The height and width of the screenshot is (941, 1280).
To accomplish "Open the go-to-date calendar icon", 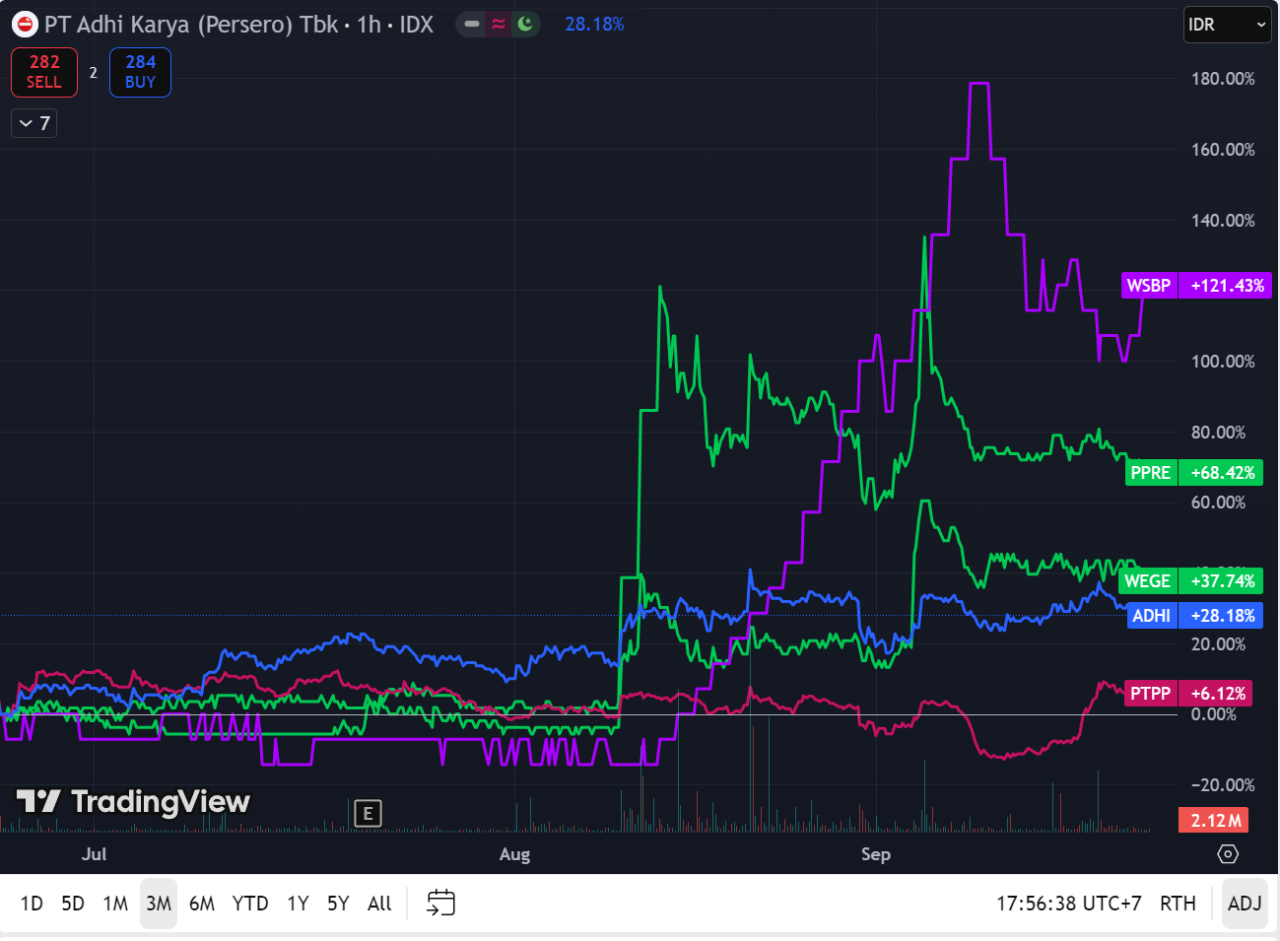I will [x=440, y=903].
